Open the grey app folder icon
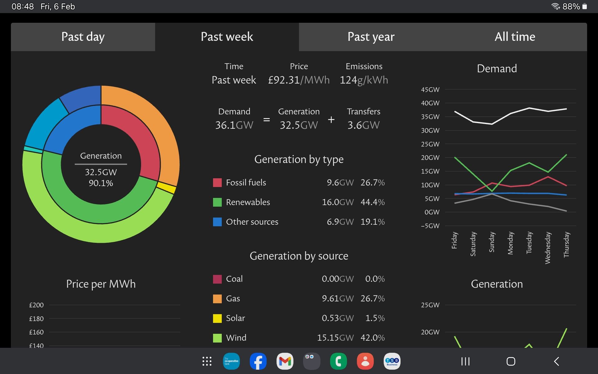Viewport: 598px width, 374px height. click(x=312, y=361)
